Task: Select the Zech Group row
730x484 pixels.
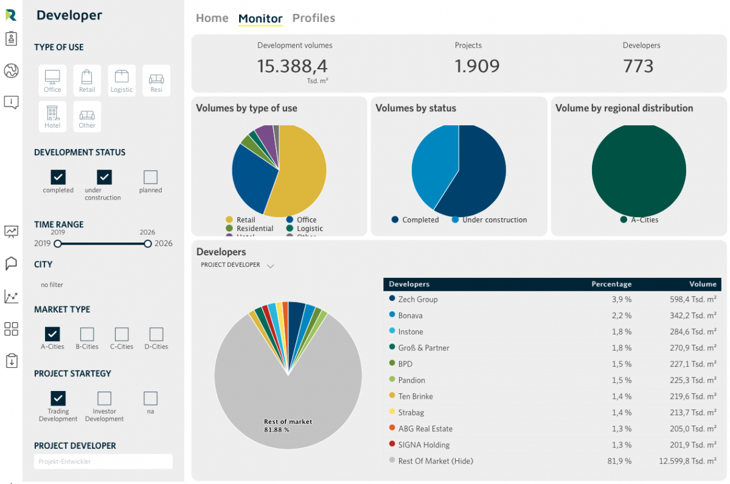Action: click(553, 299)
